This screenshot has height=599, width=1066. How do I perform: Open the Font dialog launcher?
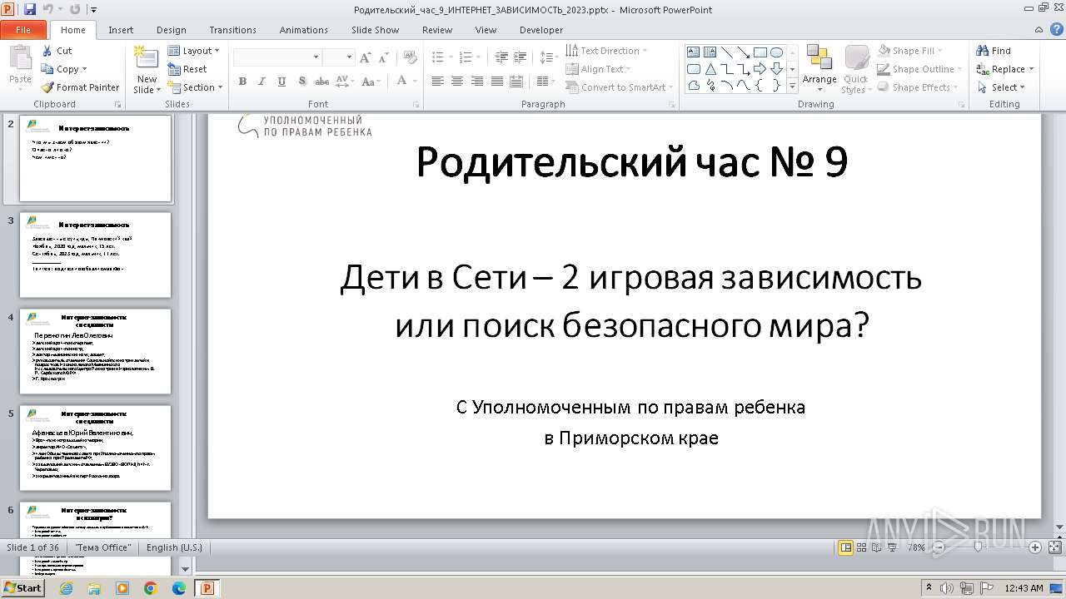(416, 105)
